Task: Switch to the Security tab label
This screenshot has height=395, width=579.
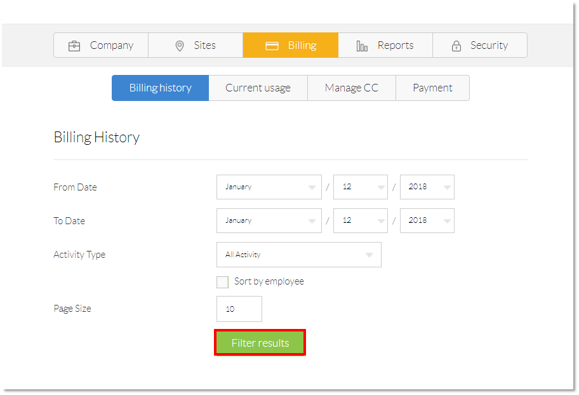Action: click(x=489, y=45)
